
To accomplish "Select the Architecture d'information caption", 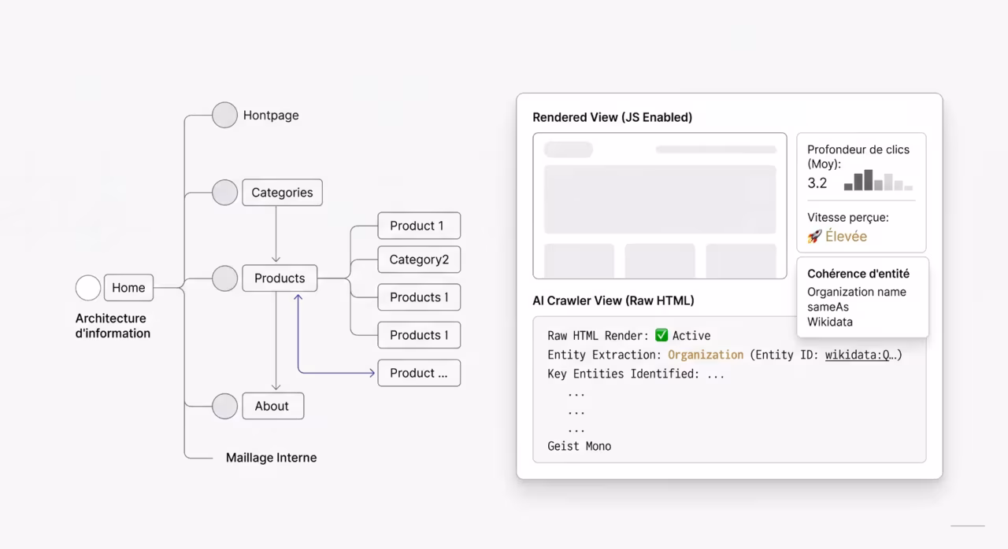I will click(x=113, y=326).
